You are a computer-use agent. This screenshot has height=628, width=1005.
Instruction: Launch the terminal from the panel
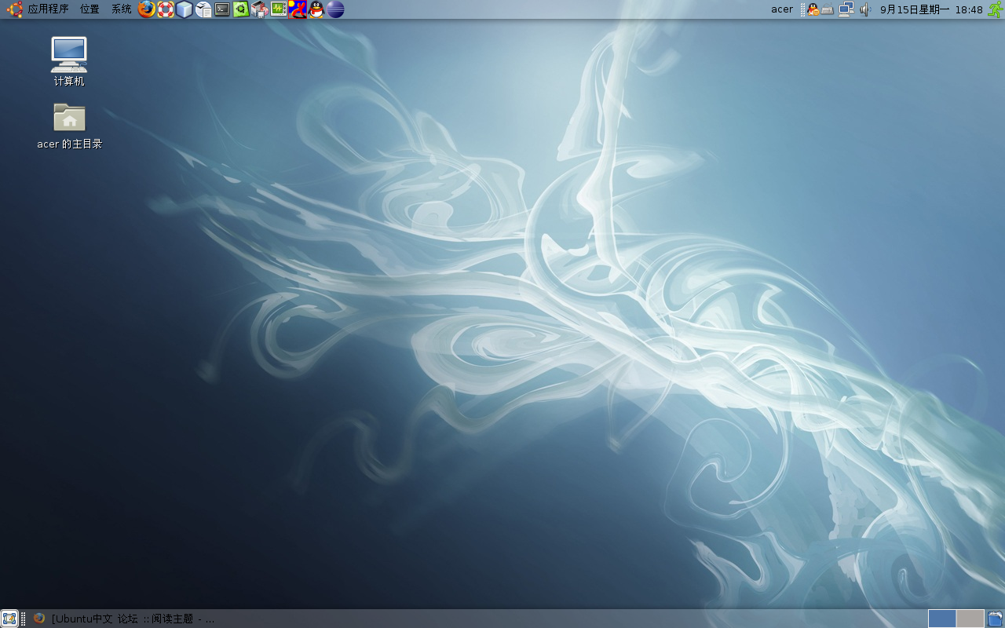(x=222, y=9)
